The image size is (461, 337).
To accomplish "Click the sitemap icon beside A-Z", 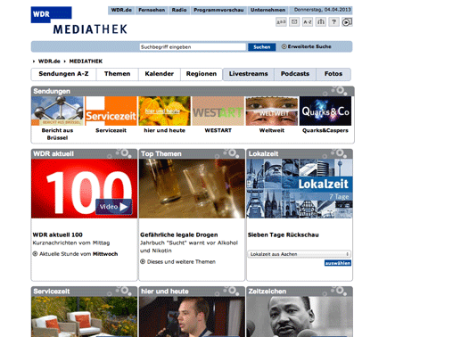I will [320, 22].
